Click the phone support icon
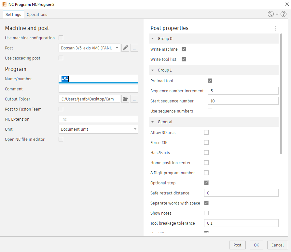Screen dimensions: 291x252 (271, 14)
